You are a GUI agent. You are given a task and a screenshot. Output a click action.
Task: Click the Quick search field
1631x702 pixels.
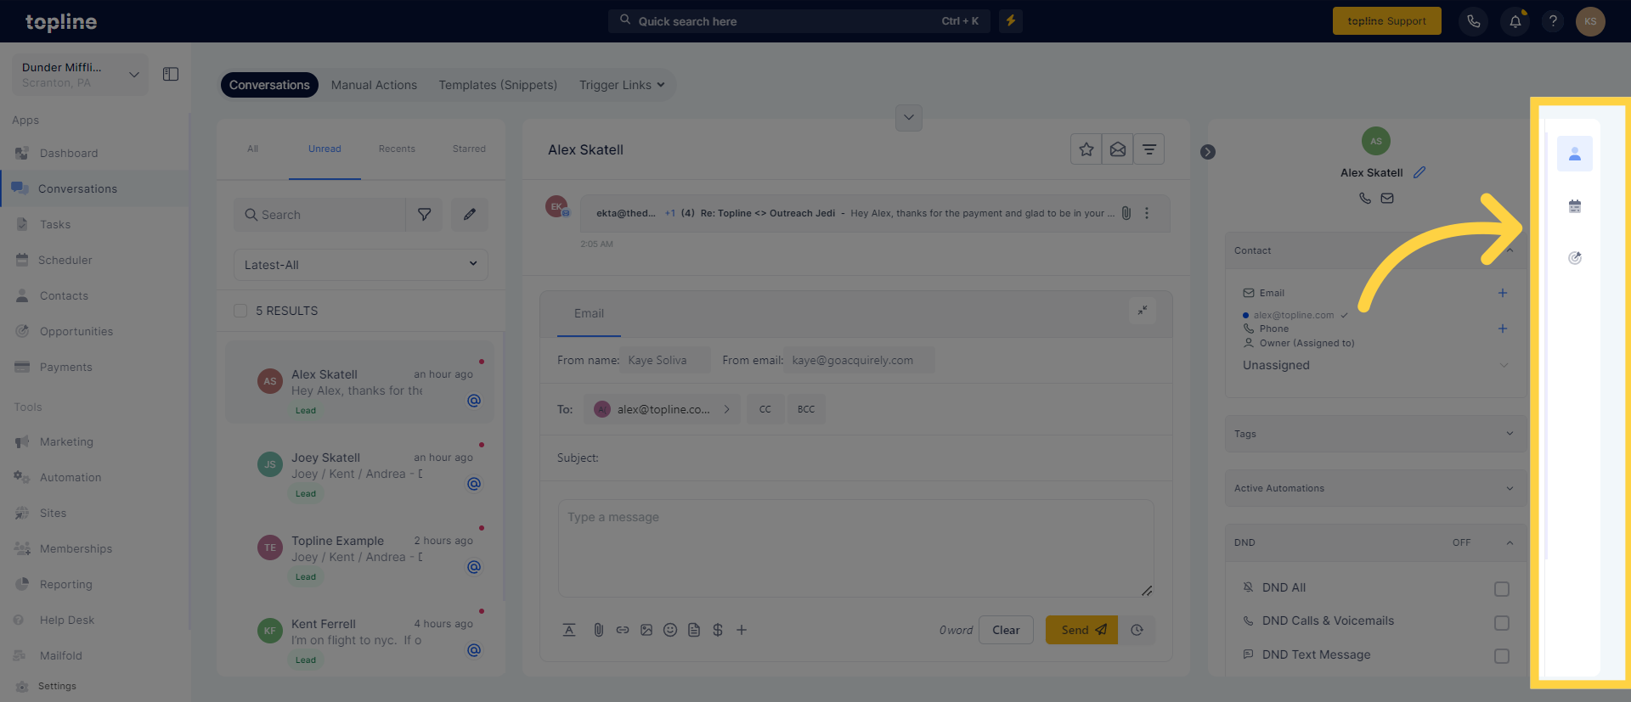click(799, 21)
